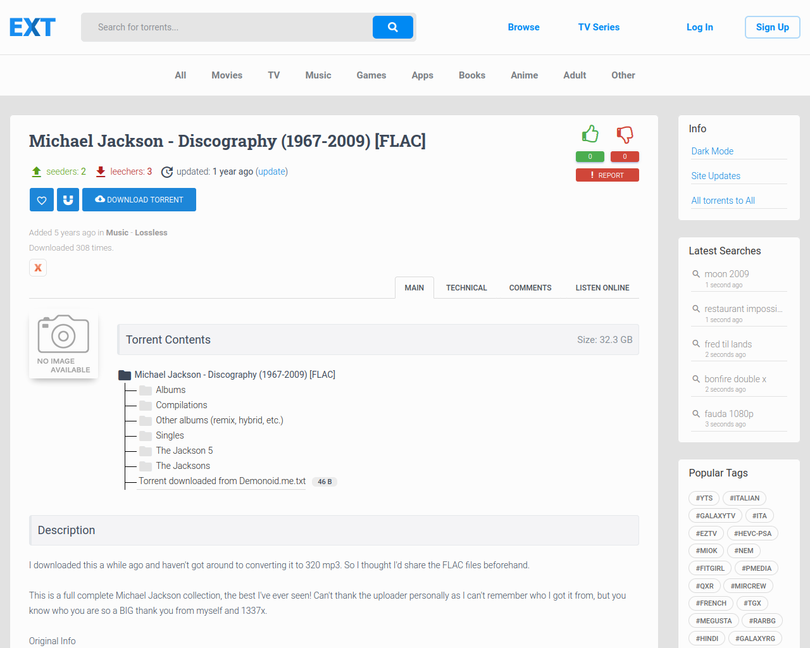Click the search icon beside bonfire double x
This screenshot has height=648, width=810.
click(696, 379)
